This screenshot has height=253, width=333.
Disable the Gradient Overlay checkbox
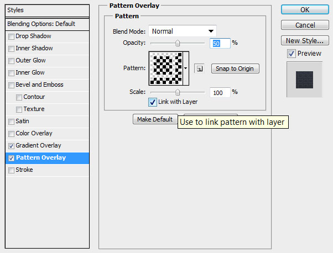pos(11,146)
